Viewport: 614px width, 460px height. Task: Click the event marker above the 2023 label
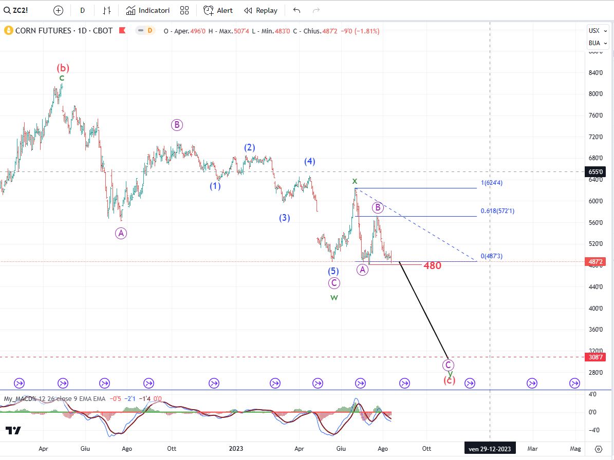pos(214,384)
